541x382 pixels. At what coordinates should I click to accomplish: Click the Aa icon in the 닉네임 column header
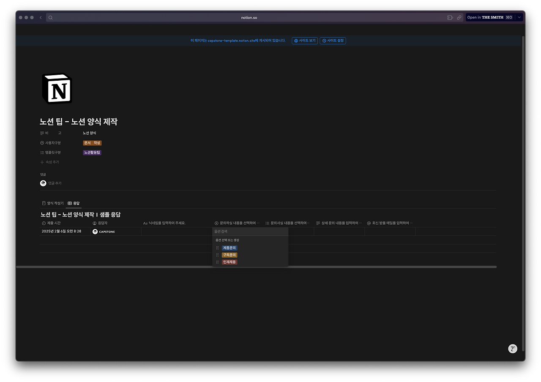145,223
